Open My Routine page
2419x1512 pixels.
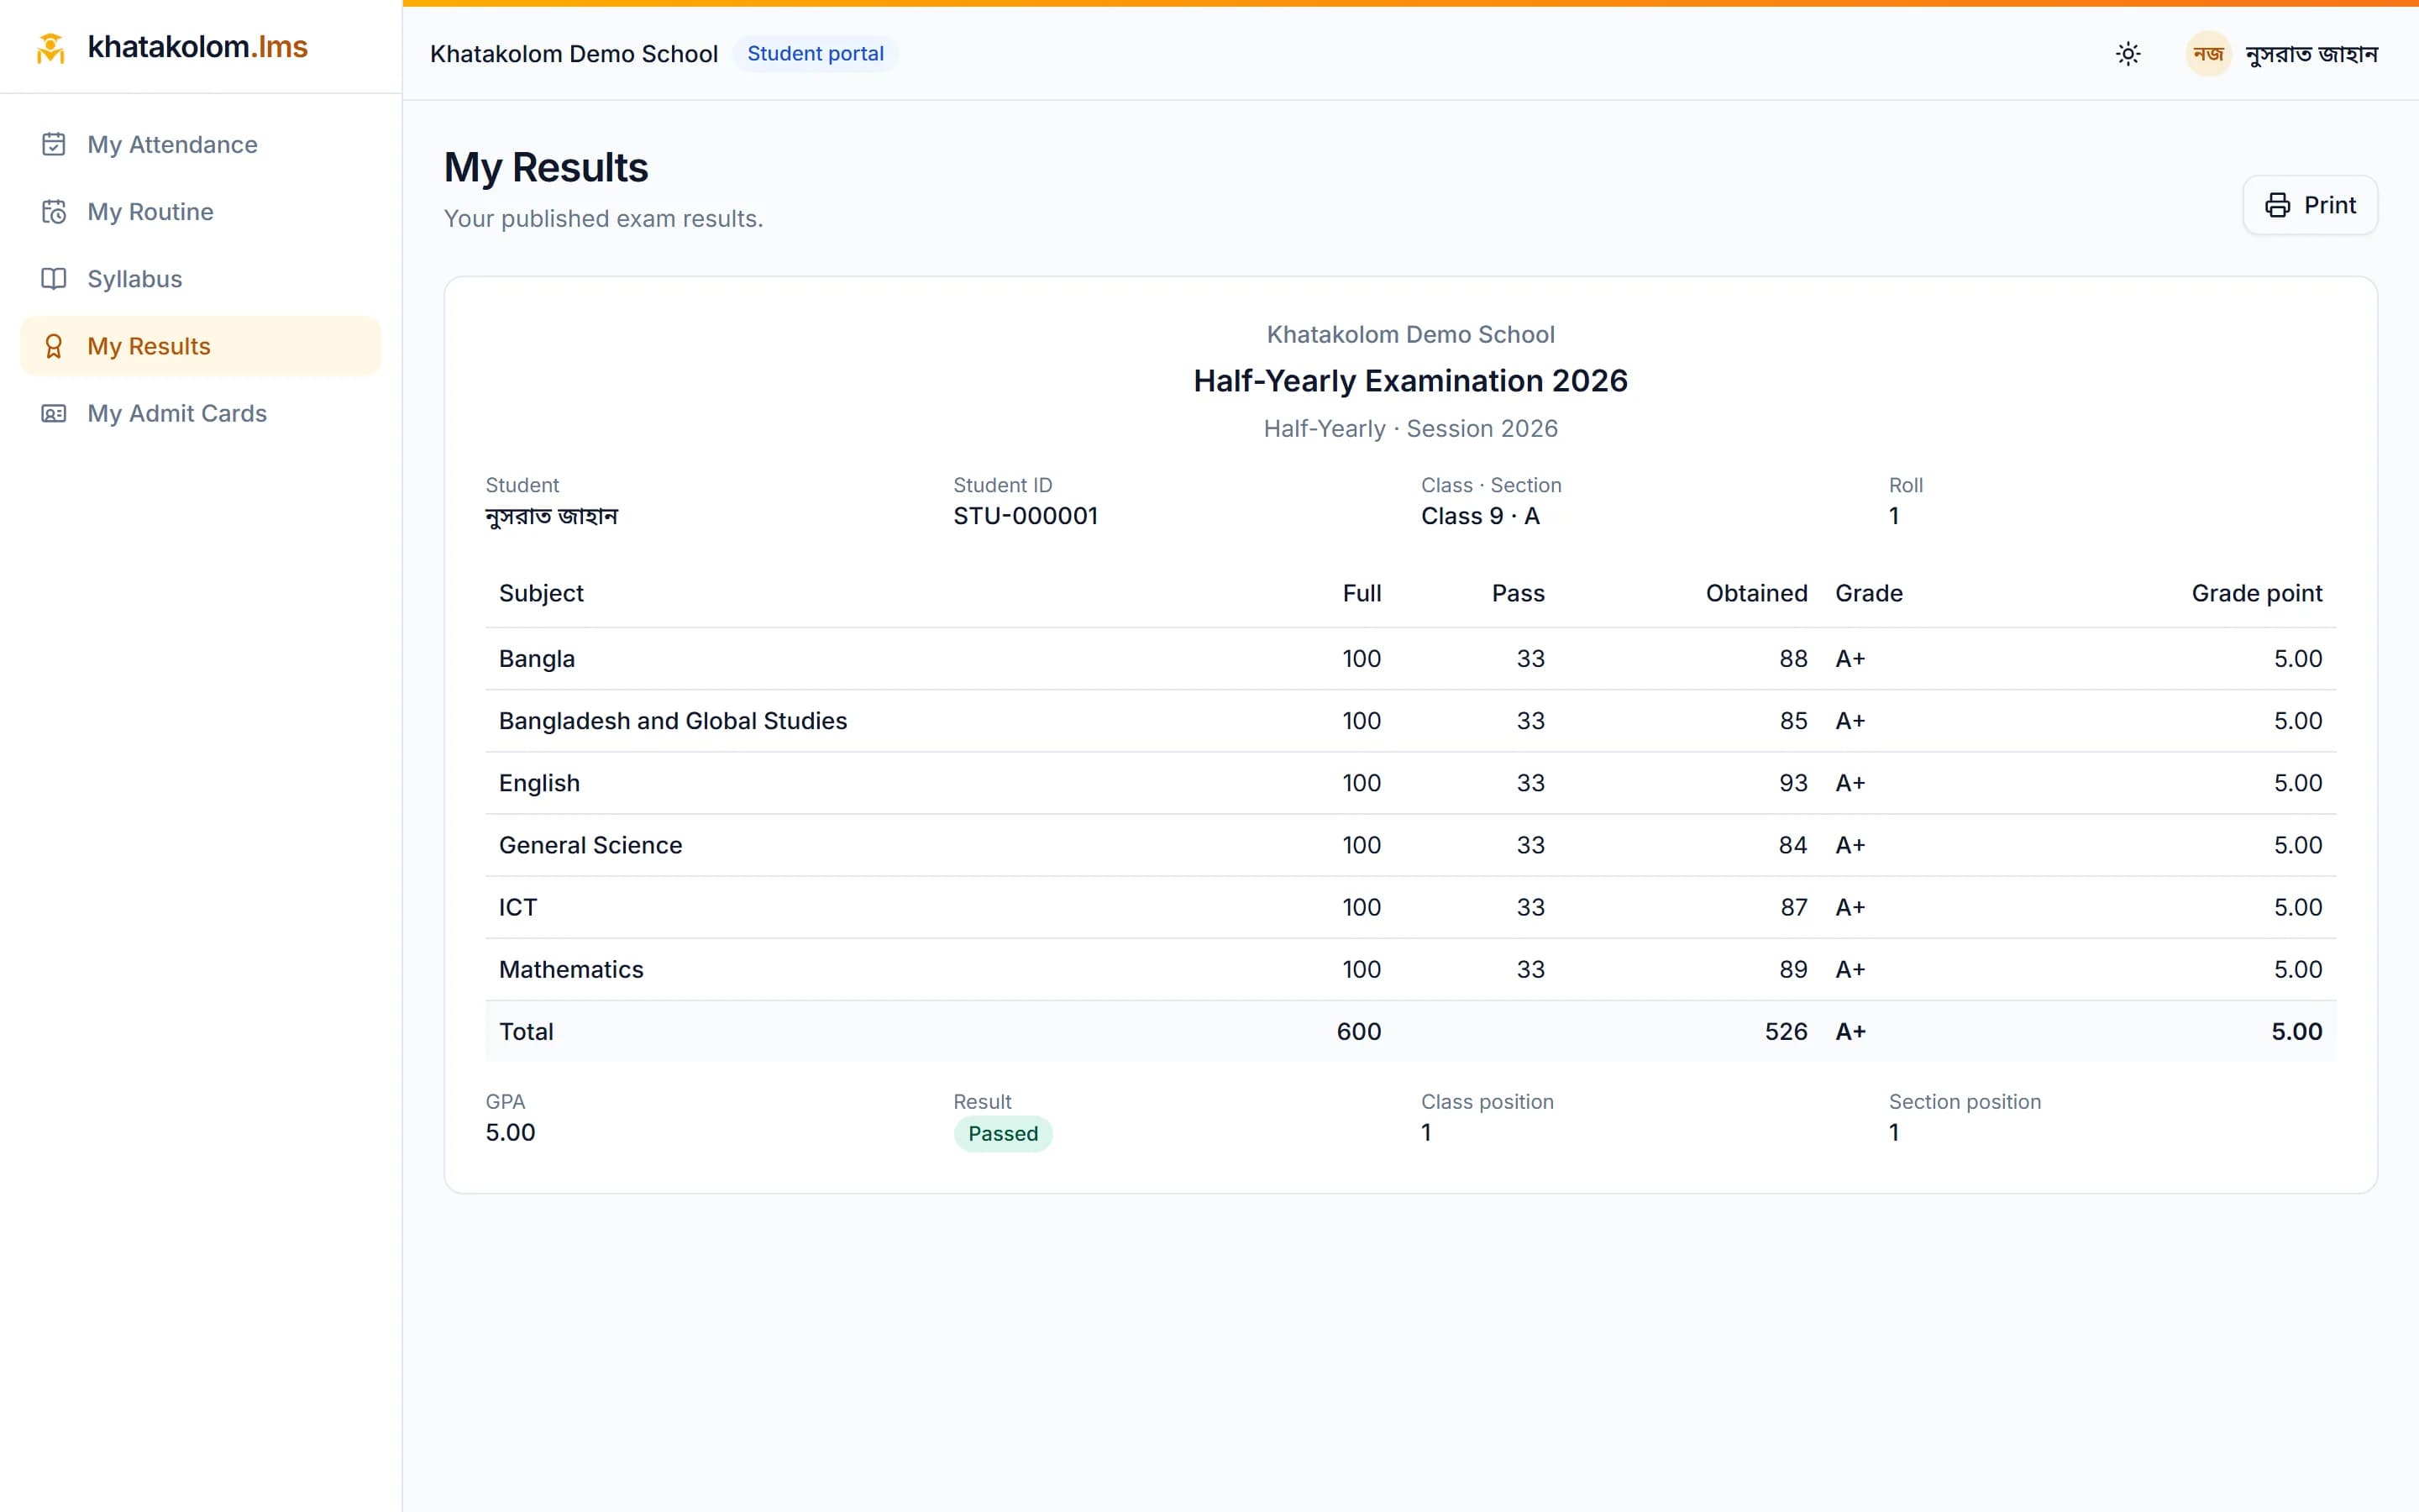point(201,211)
